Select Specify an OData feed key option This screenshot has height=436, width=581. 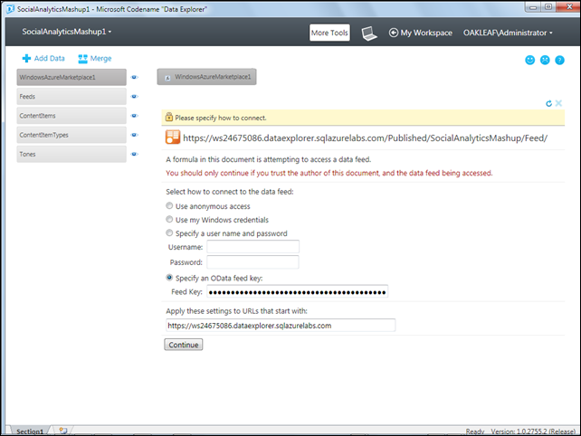pos(169,278)
